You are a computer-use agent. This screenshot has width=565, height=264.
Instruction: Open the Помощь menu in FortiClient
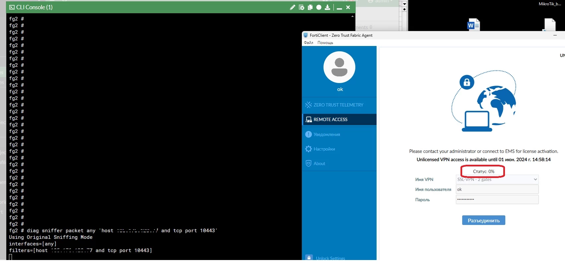[325, 43]
